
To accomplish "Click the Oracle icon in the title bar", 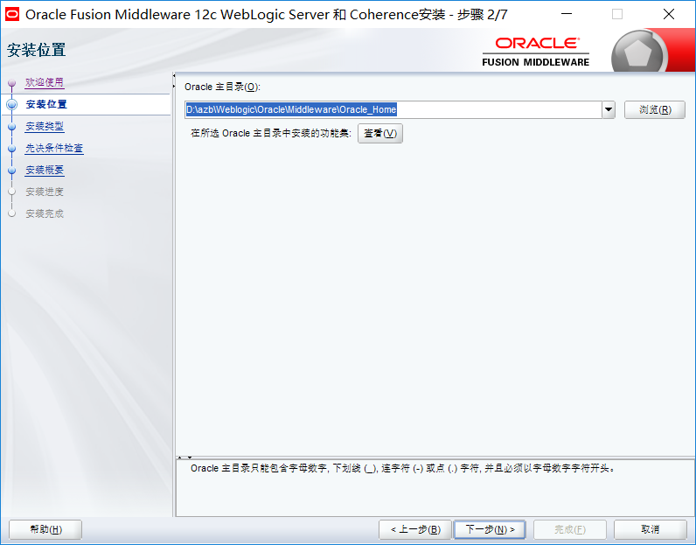I will (x=12, y=14).
